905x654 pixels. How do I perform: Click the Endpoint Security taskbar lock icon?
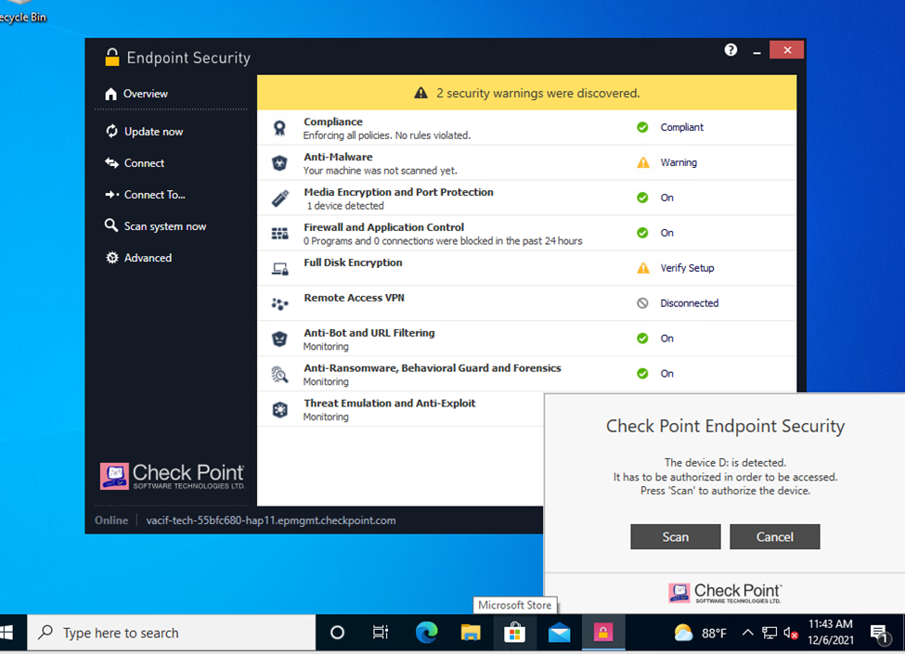click(x=602, y=633)
